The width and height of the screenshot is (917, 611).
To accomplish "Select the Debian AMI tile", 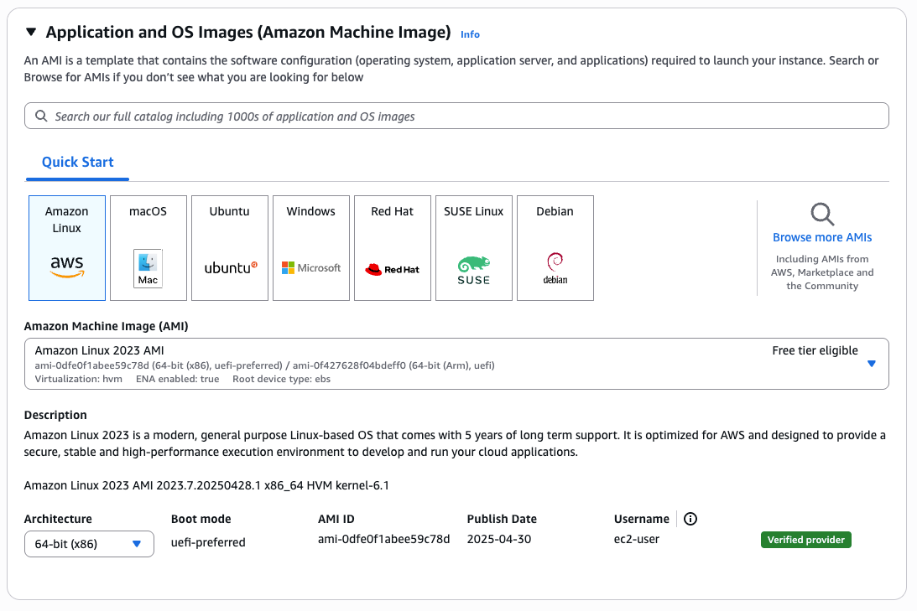I will tap(555, 248).
